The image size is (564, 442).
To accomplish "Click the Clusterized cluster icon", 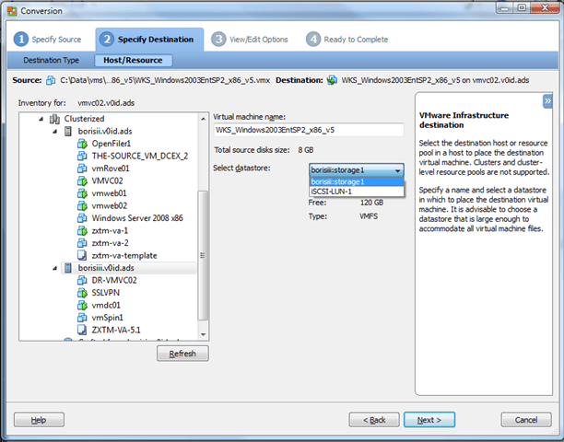I will click(x=54, y=119).
